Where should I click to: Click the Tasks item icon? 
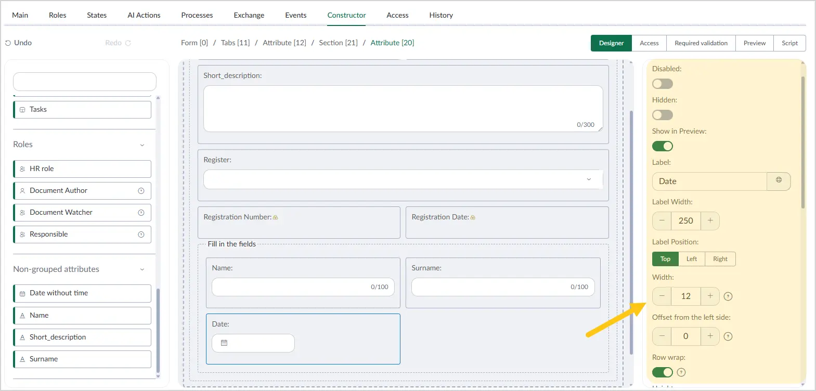tap(22, 110)
